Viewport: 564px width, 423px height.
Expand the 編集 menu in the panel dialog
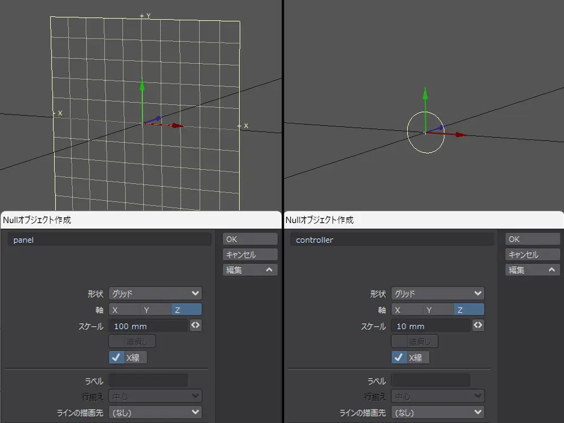250,270
